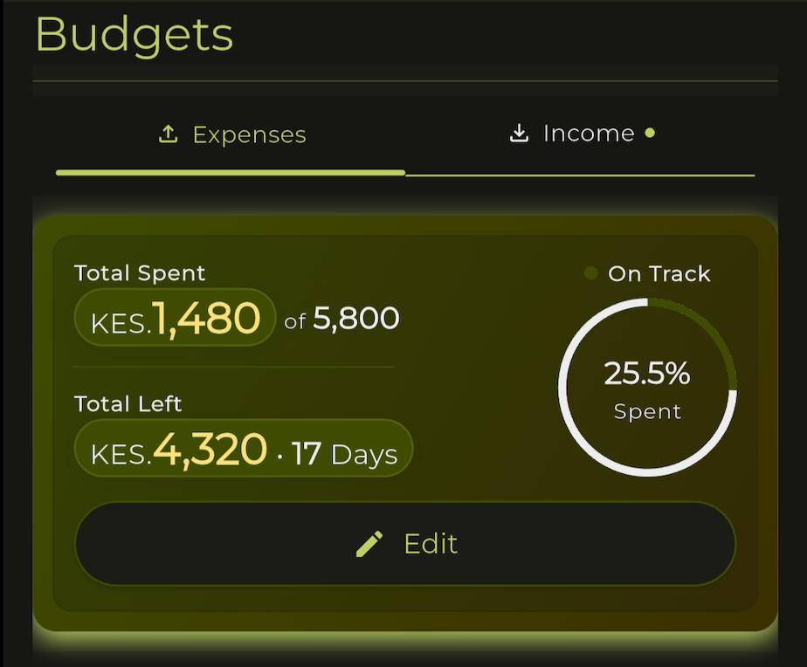Click the 'of 5,800' budget total text
This screenshot has width=807, height=667.
coord(341,318)
